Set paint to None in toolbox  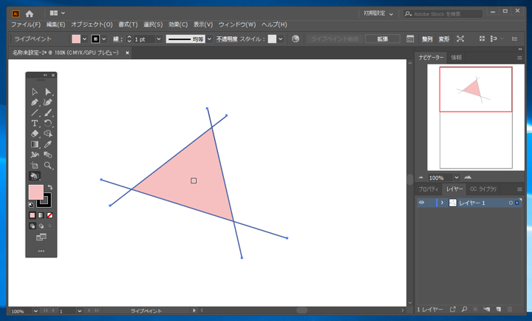click(x=50, y=215)
